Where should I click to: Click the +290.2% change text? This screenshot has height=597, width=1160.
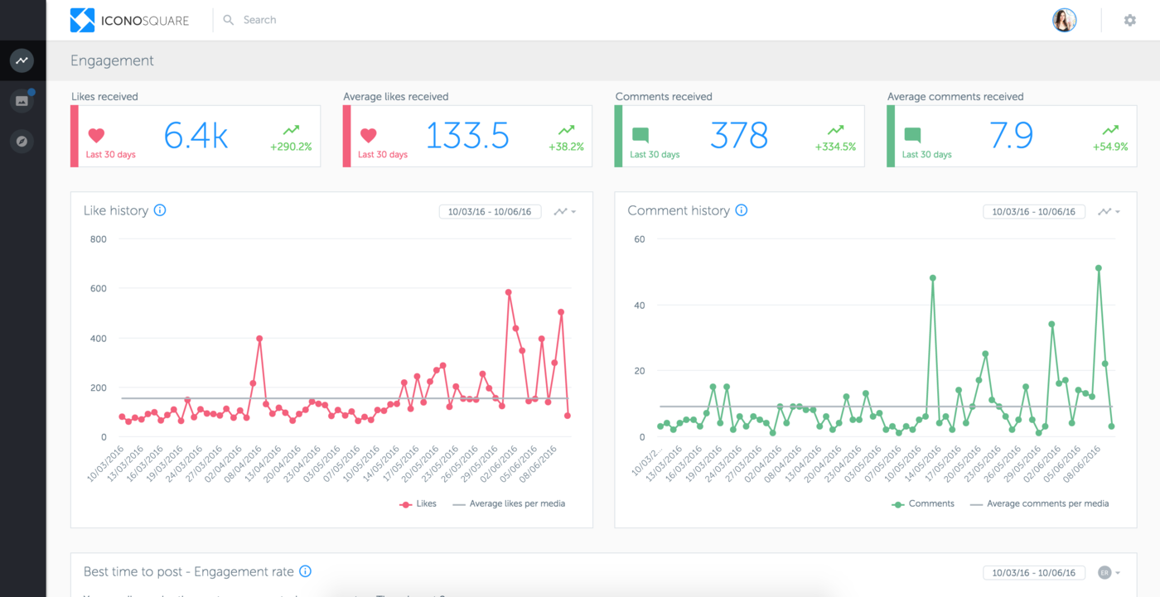291,147
